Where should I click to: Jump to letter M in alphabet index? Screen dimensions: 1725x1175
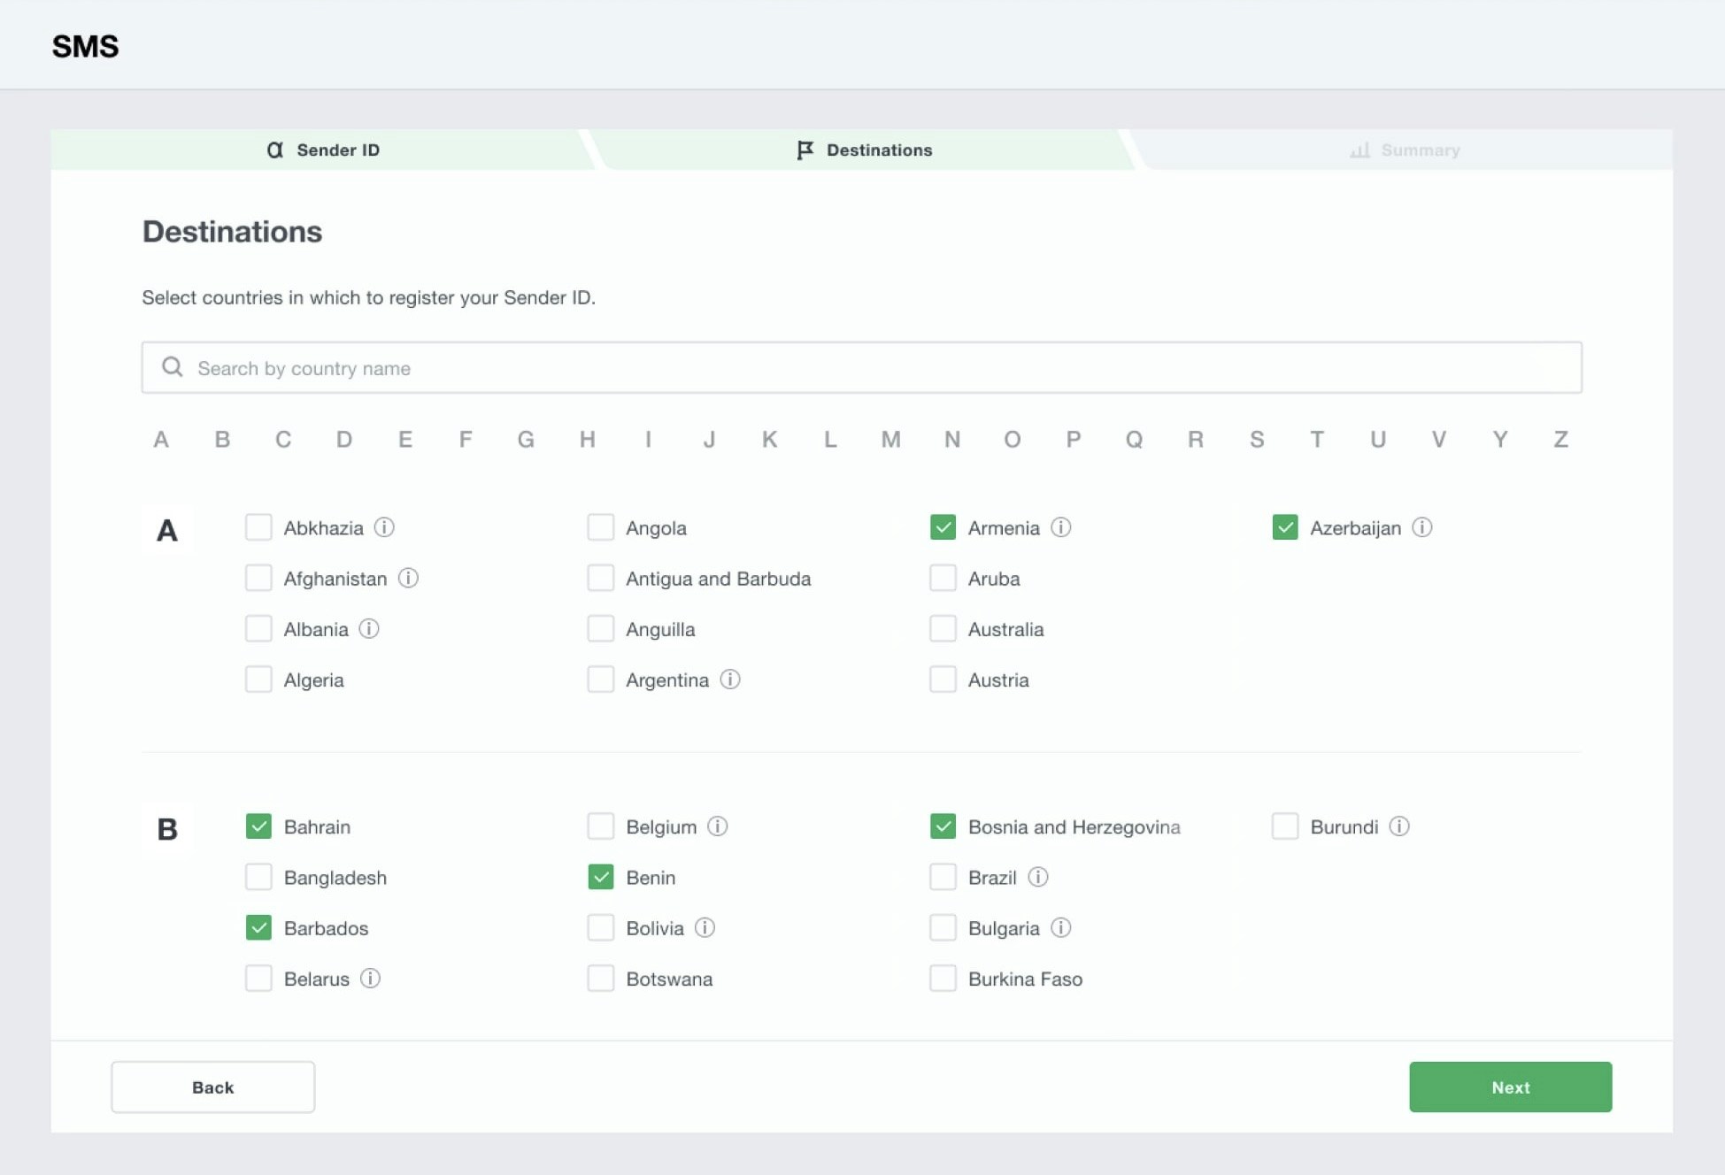[x=890, y=439]
